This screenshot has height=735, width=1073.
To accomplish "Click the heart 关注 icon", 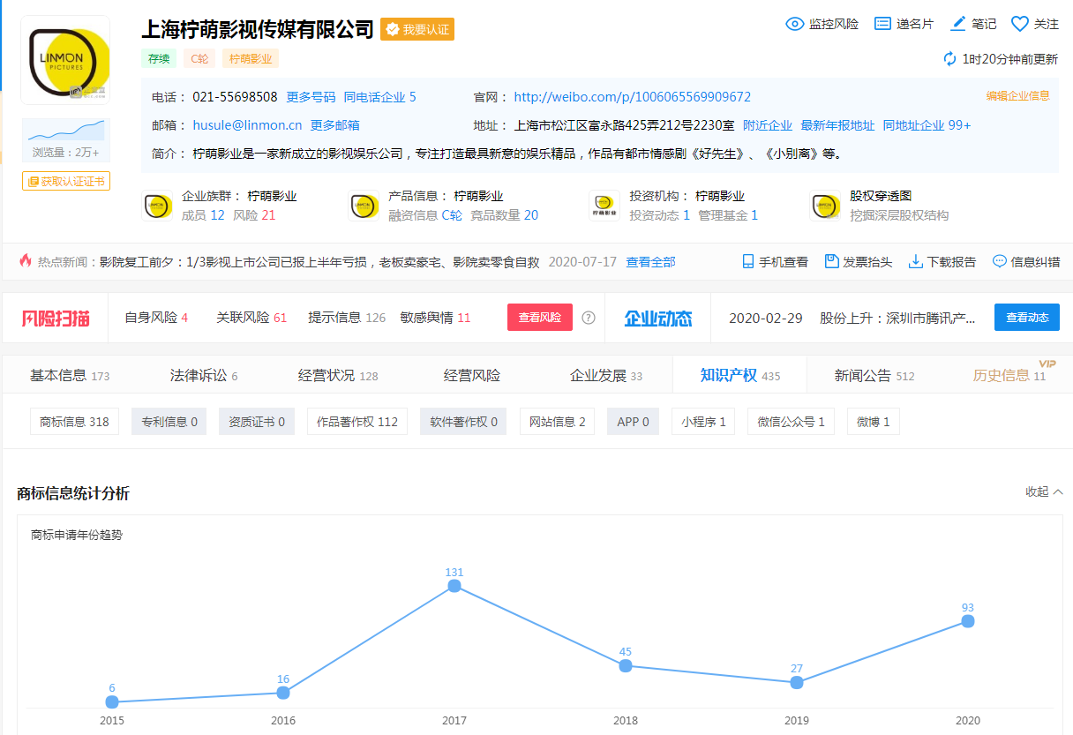I will click(1020, 24).
